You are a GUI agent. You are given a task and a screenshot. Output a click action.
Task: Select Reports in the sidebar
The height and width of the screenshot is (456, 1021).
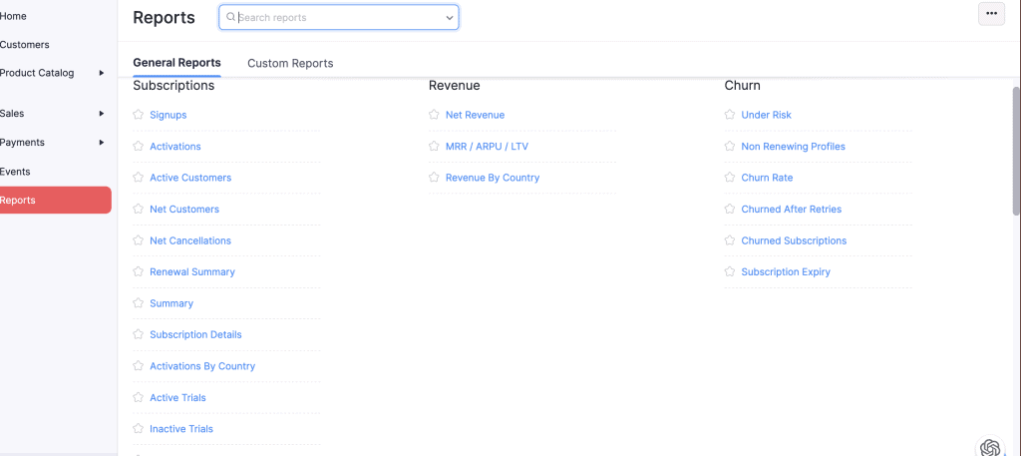(56, 200)
